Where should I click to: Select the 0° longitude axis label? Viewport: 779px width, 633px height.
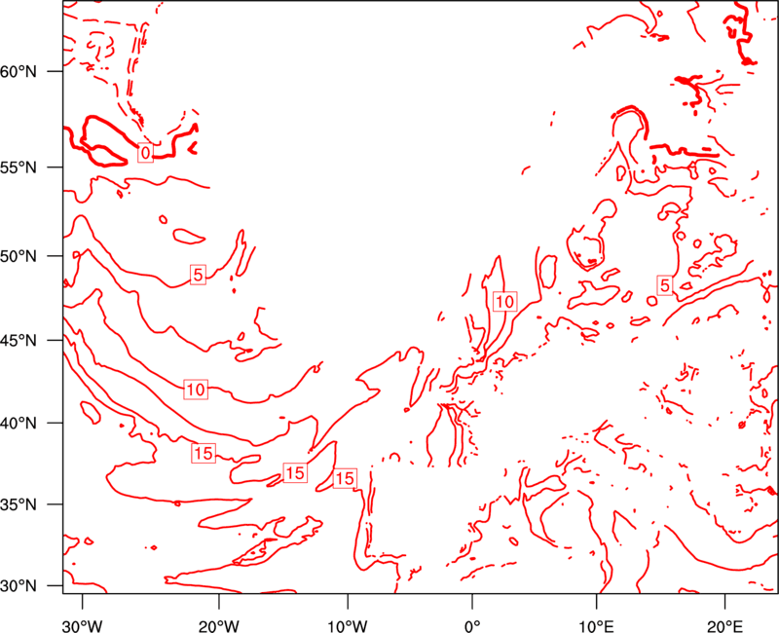472,626
